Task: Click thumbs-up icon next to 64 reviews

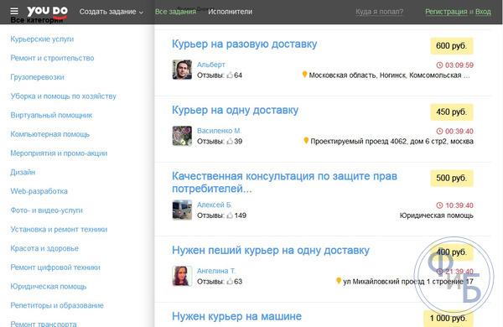Action: point(230,75)
